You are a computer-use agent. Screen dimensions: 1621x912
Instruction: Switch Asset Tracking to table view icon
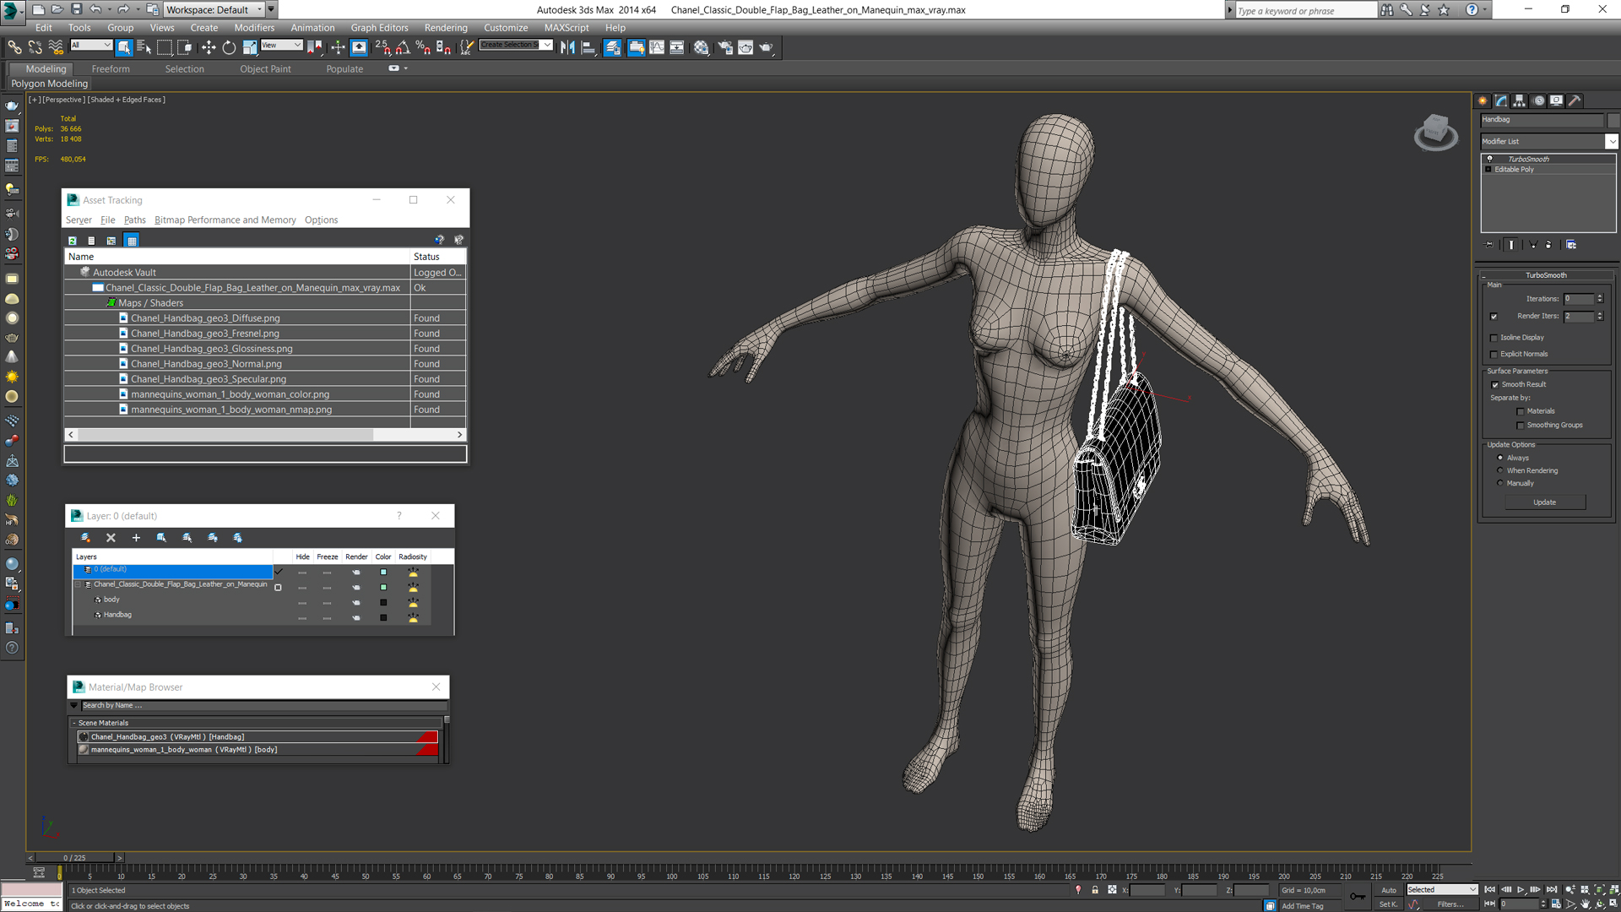click(x=132, y=241)
